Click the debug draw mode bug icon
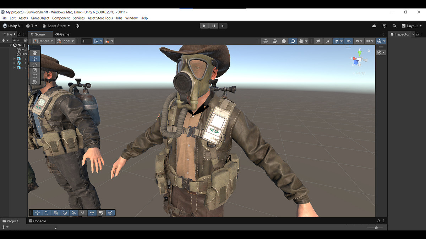The image size is (426, 239). (301, 41)
